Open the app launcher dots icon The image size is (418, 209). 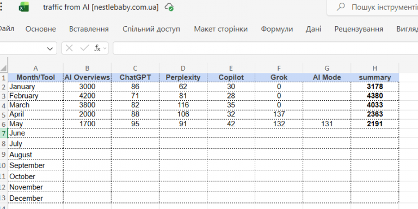click(1, 7)
